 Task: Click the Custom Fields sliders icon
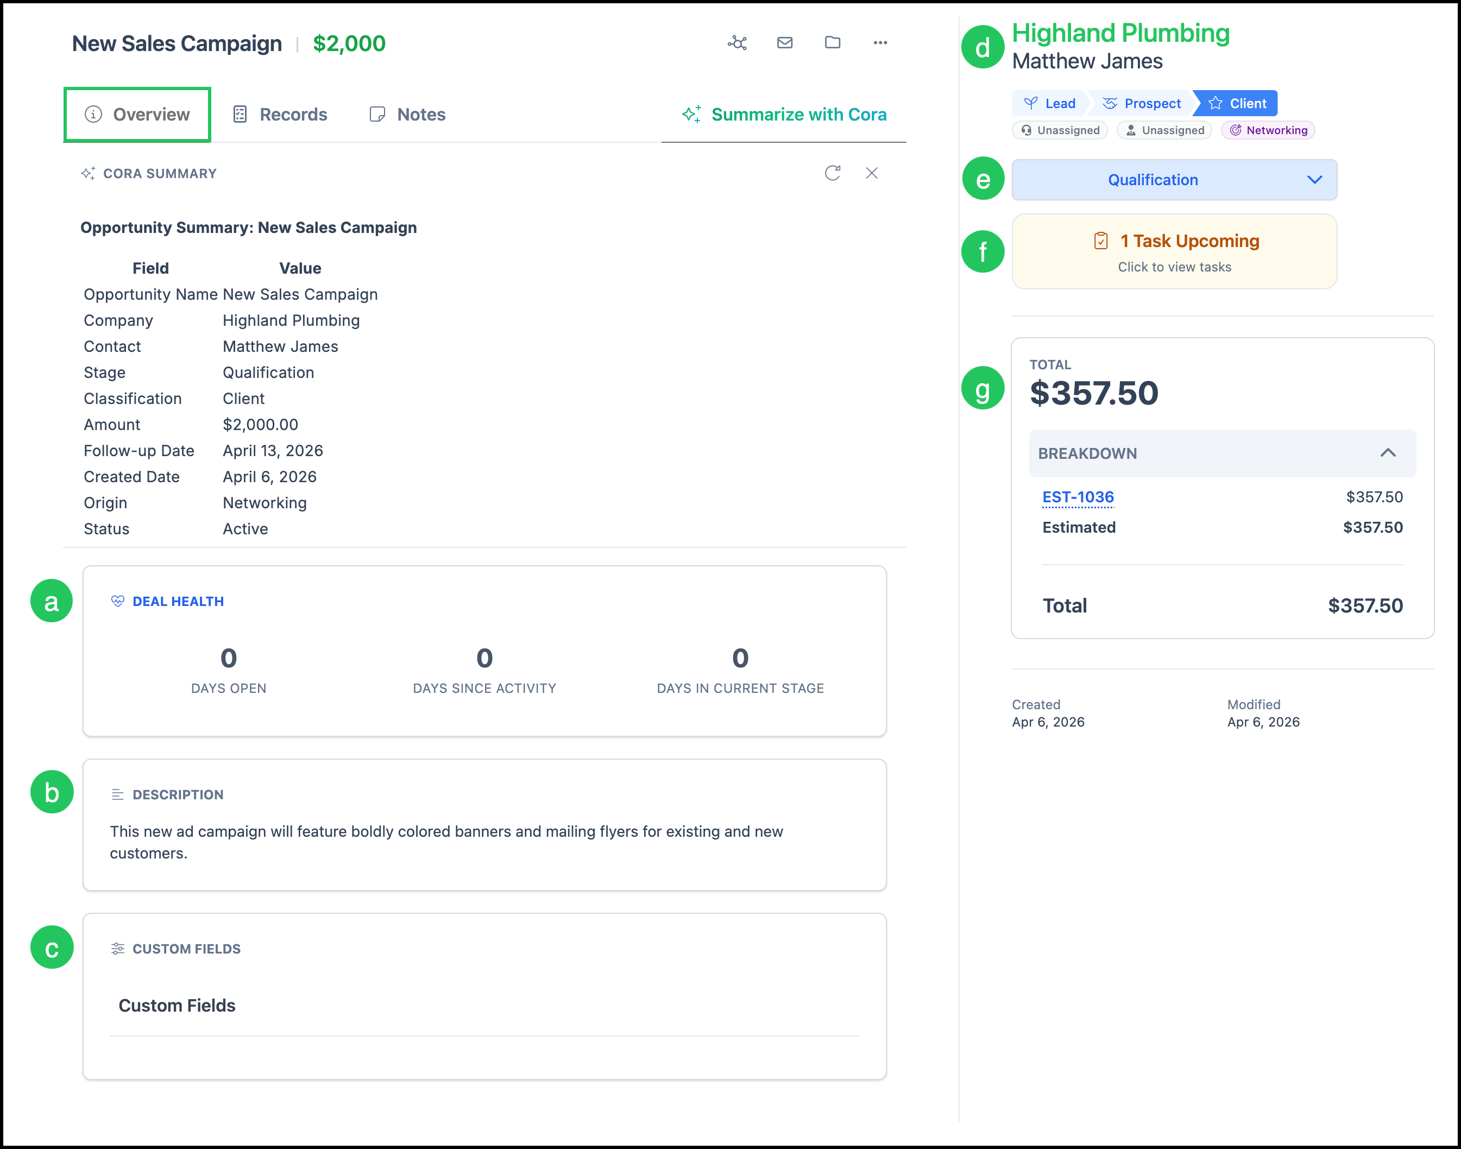(118, 949)
